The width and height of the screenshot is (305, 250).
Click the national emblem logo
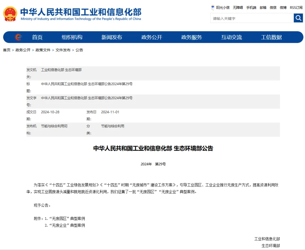click(10, 14)
